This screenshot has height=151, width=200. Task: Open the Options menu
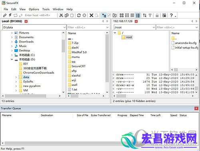[34, 9]
